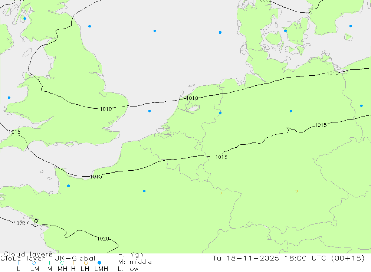371x272 pixels.
Task: Click the green plus M legend symbol
Action: click(49, 263)
